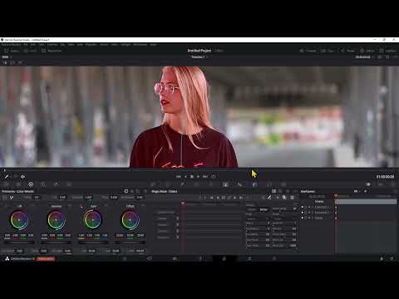Click the auto balance icon in Primaries
This screenshot has height=299, width=399.
[x=4, y=198]
